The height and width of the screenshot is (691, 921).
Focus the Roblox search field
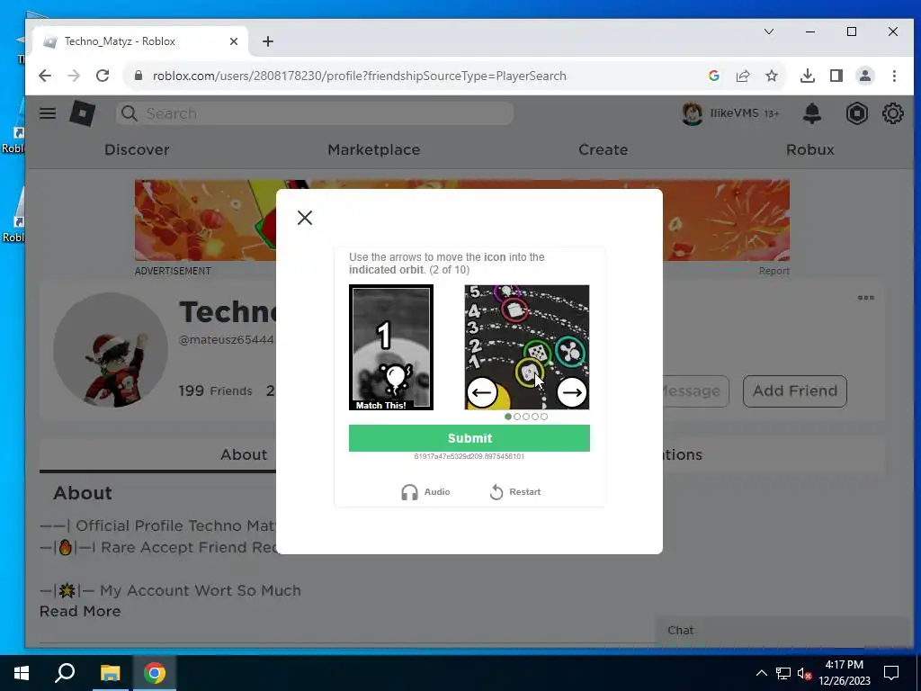[x=315, y=113]
